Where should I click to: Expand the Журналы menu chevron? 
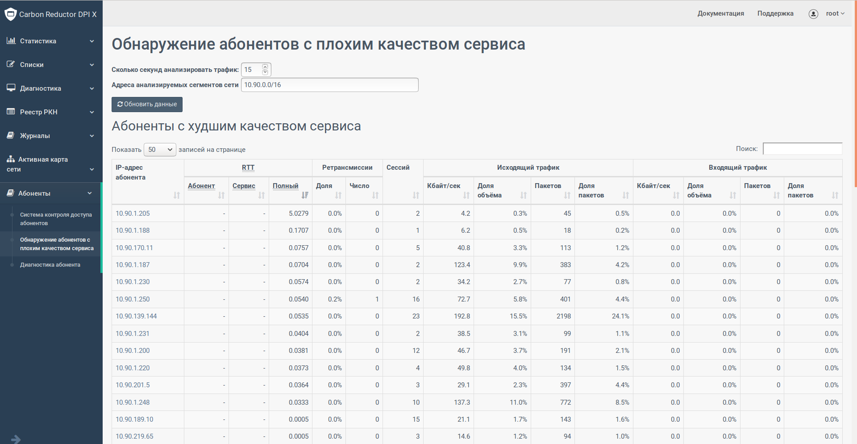tap(92, 136)
